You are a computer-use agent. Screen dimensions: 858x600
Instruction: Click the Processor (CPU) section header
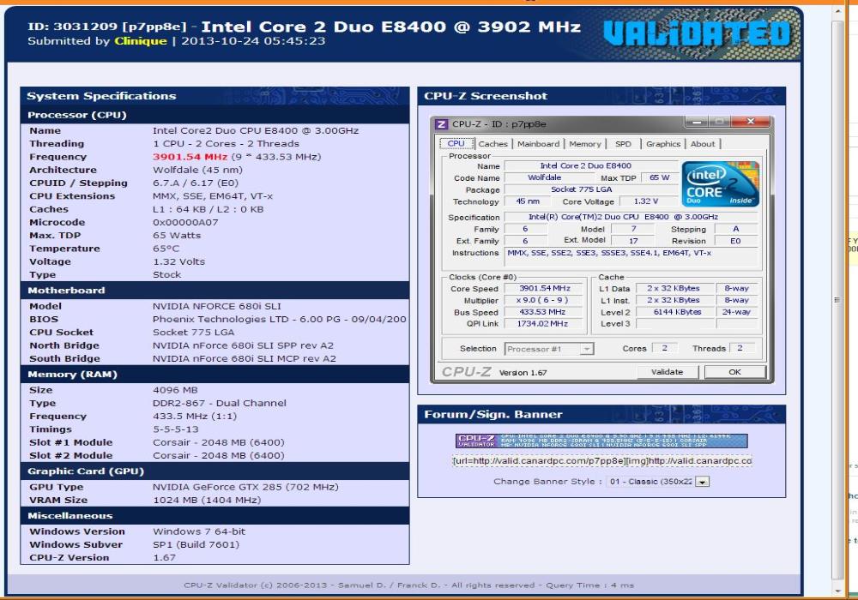tap(215, 115)
